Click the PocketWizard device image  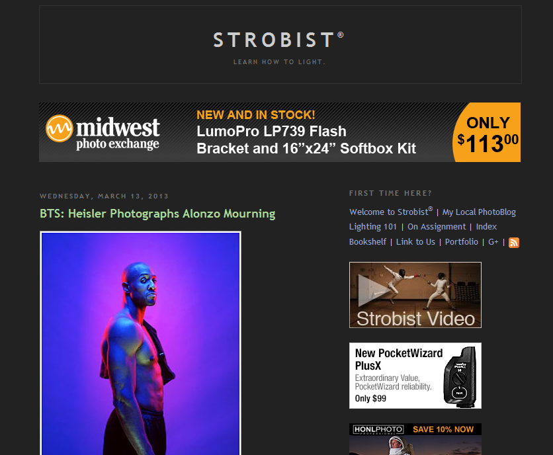click(460, 377)
